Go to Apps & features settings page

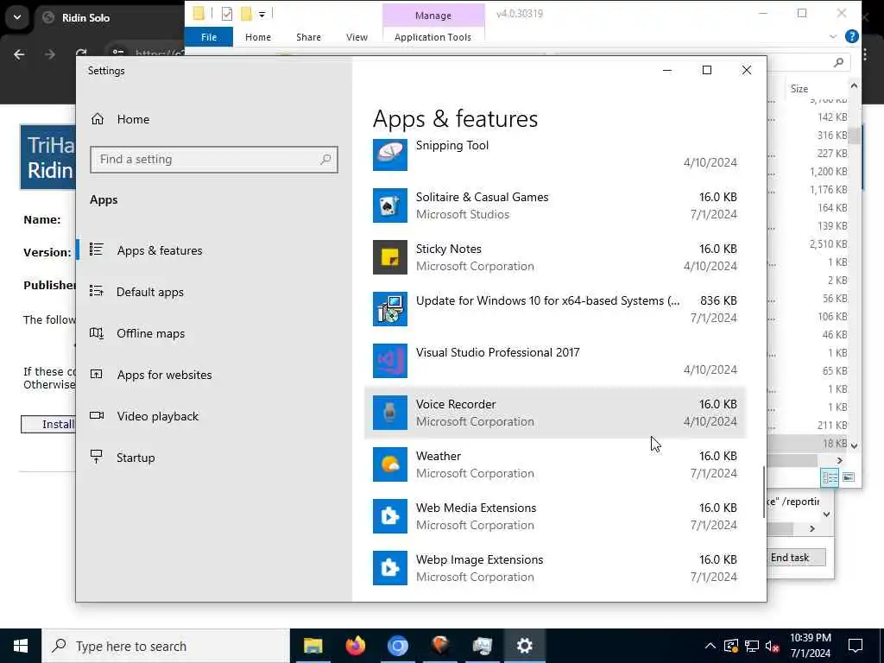(160, 250)
